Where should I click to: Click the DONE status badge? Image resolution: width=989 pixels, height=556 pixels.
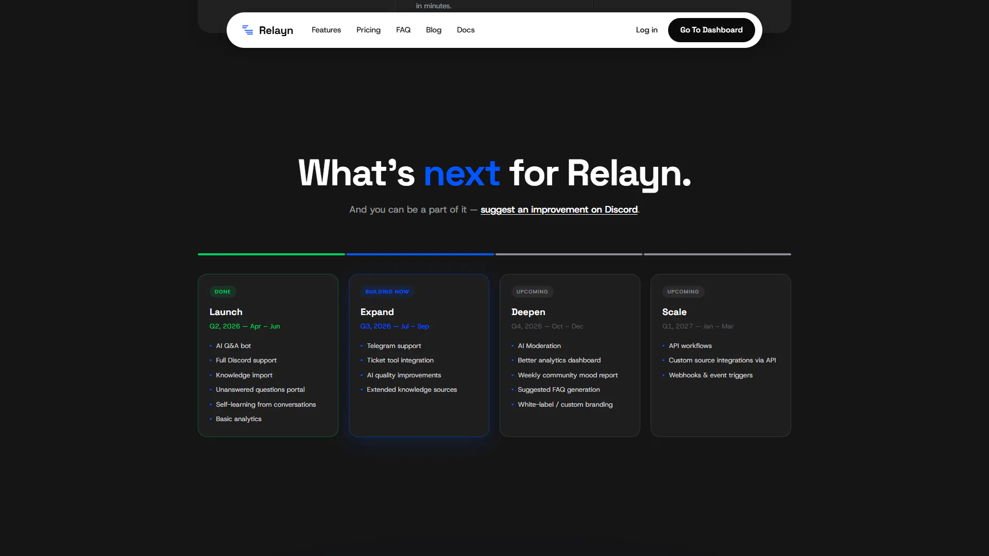(x=223, y=291)
